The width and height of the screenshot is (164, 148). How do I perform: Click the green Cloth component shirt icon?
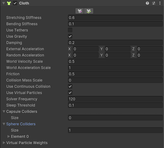(8, 3)
